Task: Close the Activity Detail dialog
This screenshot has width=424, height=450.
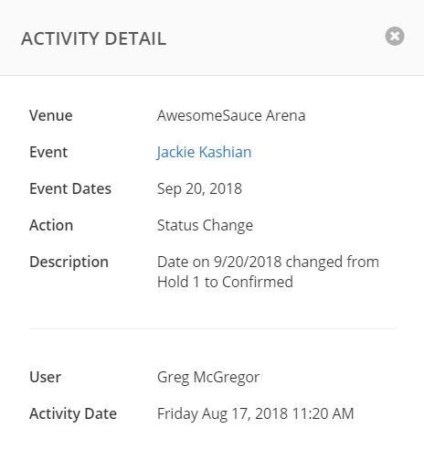Action: (395, 37)
